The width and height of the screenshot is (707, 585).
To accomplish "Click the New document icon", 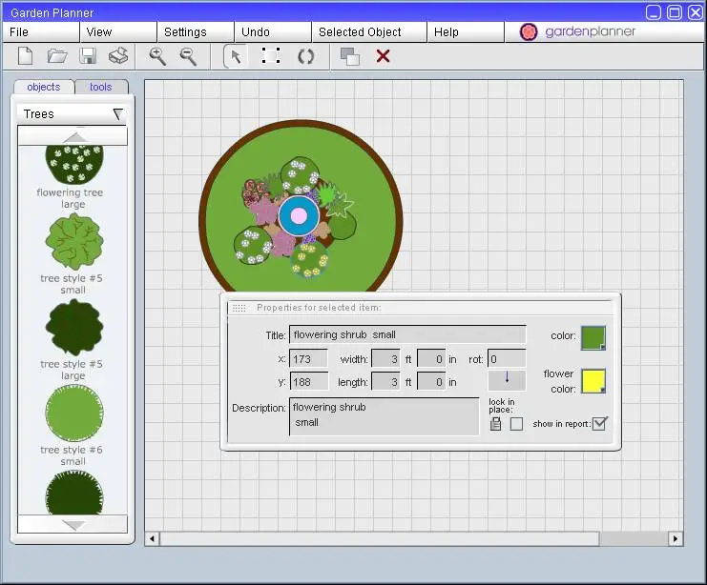I will pyautogui.click(x=25, y=56).
